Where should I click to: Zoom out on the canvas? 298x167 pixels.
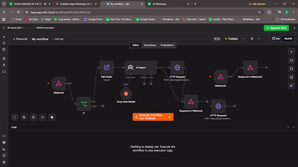[33, 117]
